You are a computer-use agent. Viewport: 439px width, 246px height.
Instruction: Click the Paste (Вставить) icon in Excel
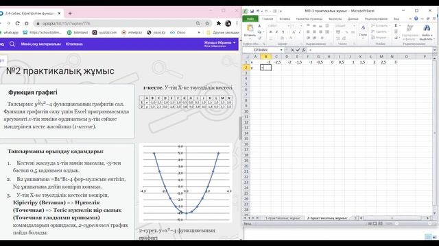(250, 28)
